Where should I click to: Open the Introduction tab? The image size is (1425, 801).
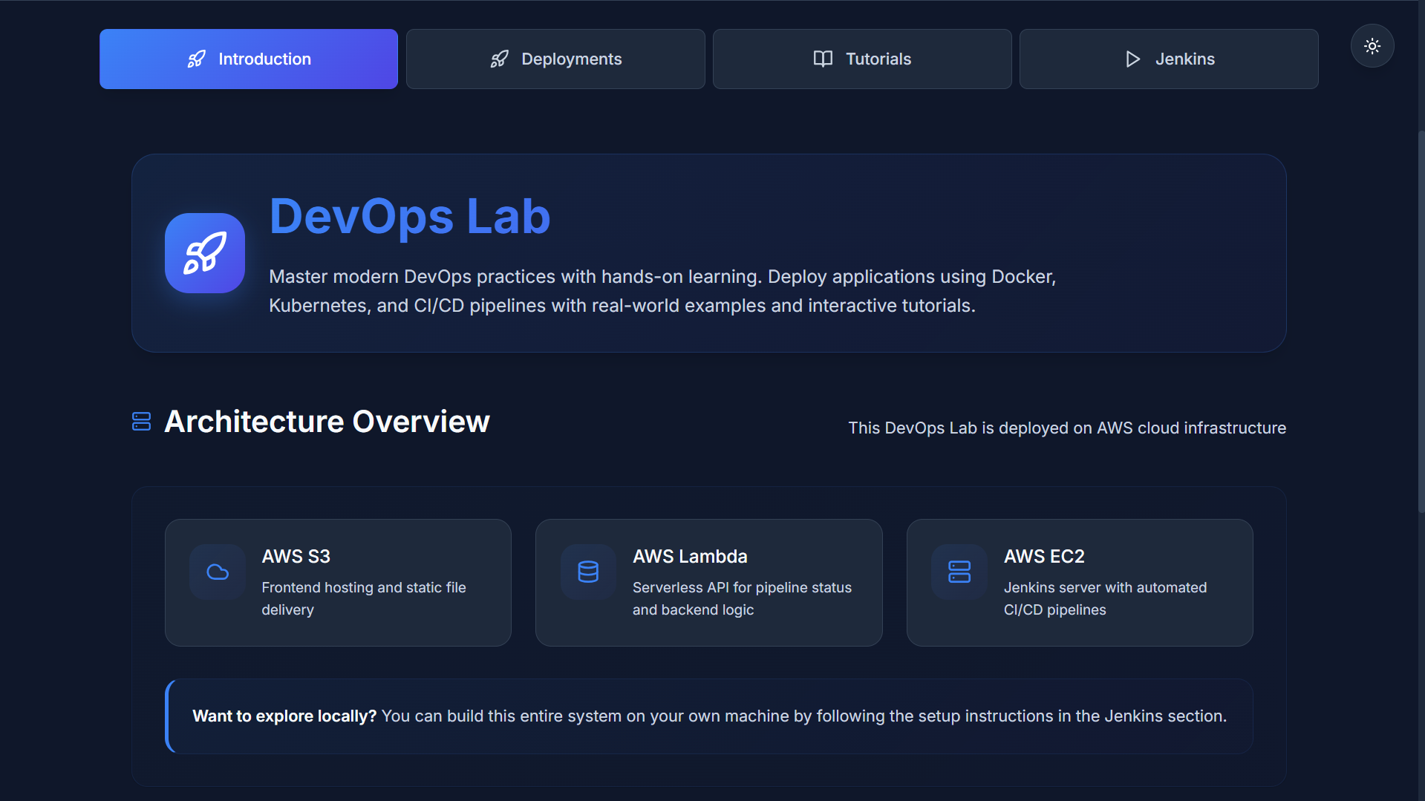click(x=249, y=59)
